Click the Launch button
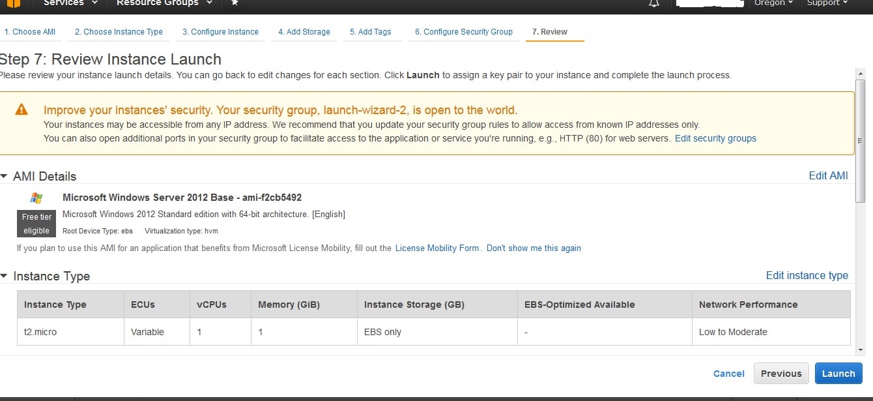 pyautogui.click(x=838, y=374)
